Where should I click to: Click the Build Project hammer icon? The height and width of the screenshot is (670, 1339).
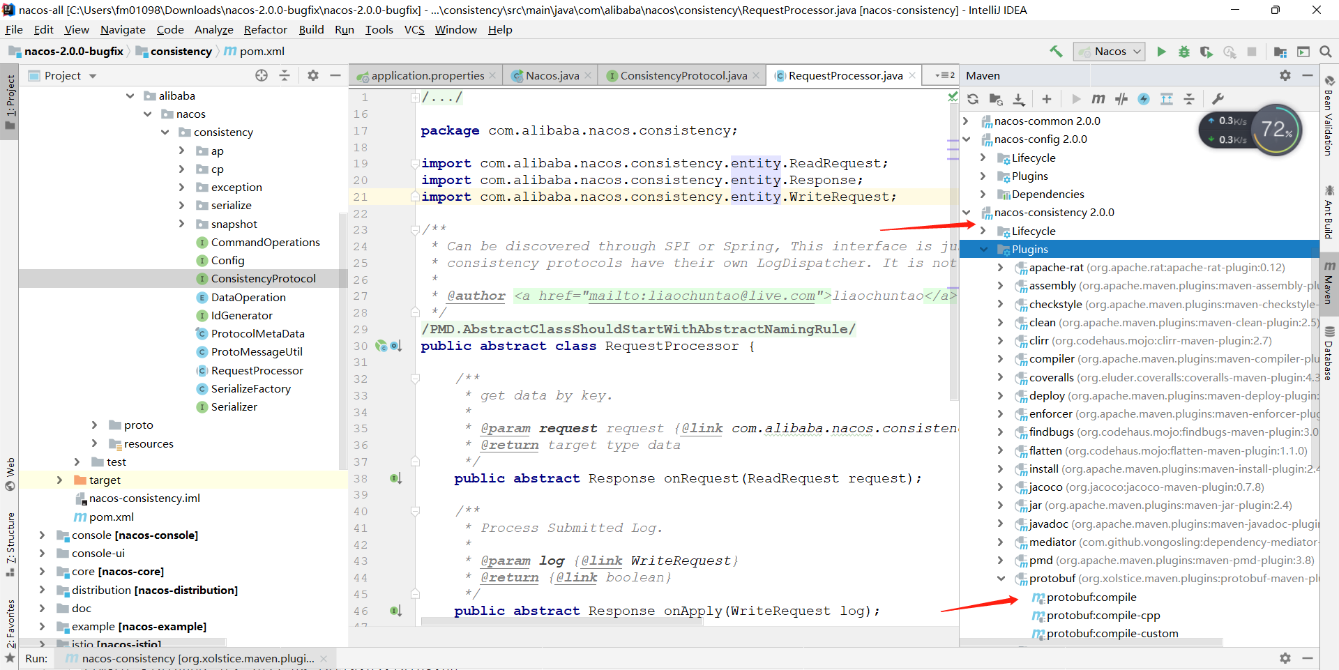pos(1056,52)
